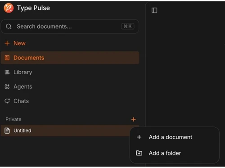Click the Private section label

(13, 119)
